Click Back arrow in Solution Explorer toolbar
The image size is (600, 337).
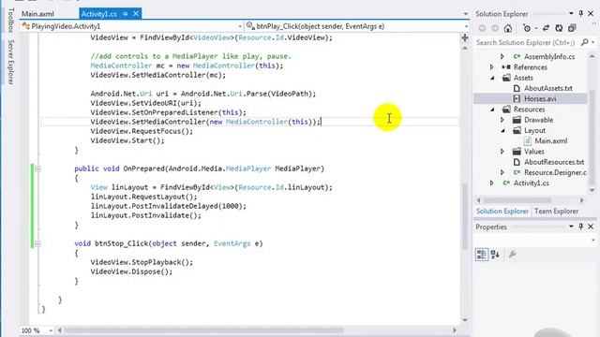click(x=482, y=28)
